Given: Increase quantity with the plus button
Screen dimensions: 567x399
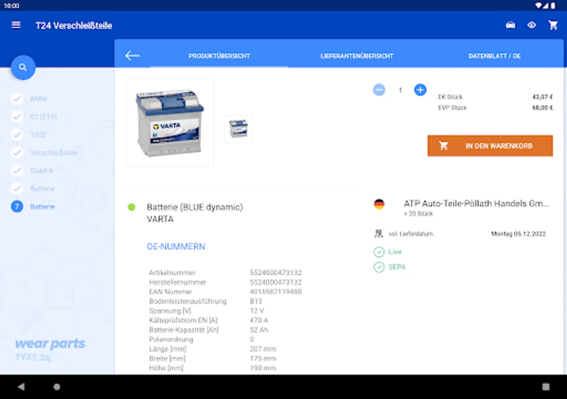Looking at the screenshot, I should coord(420,90).
